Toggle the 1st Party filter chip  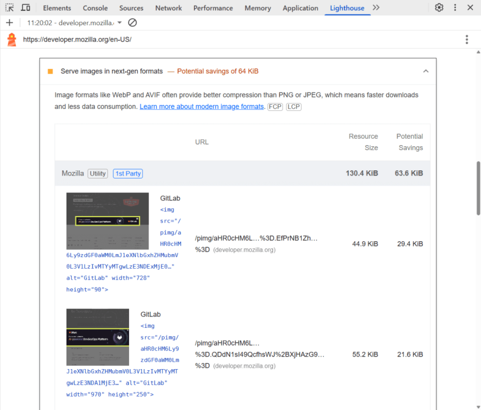coord(127,173)
